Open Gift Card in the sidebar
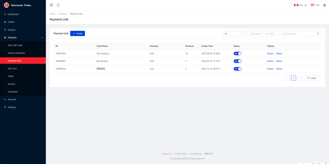 [x=12, y=68]
